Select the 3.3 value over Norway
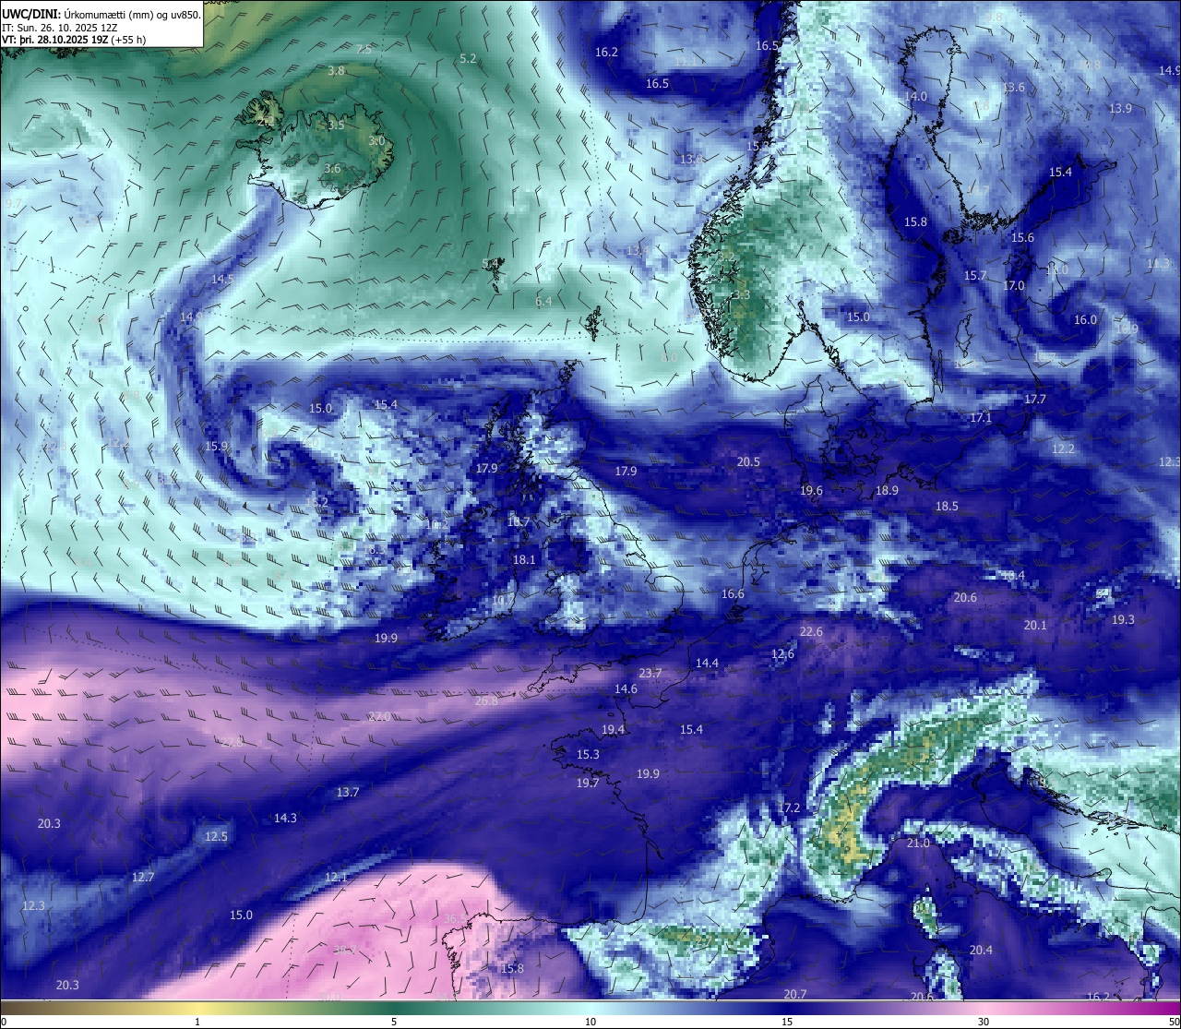 (742, 294)
